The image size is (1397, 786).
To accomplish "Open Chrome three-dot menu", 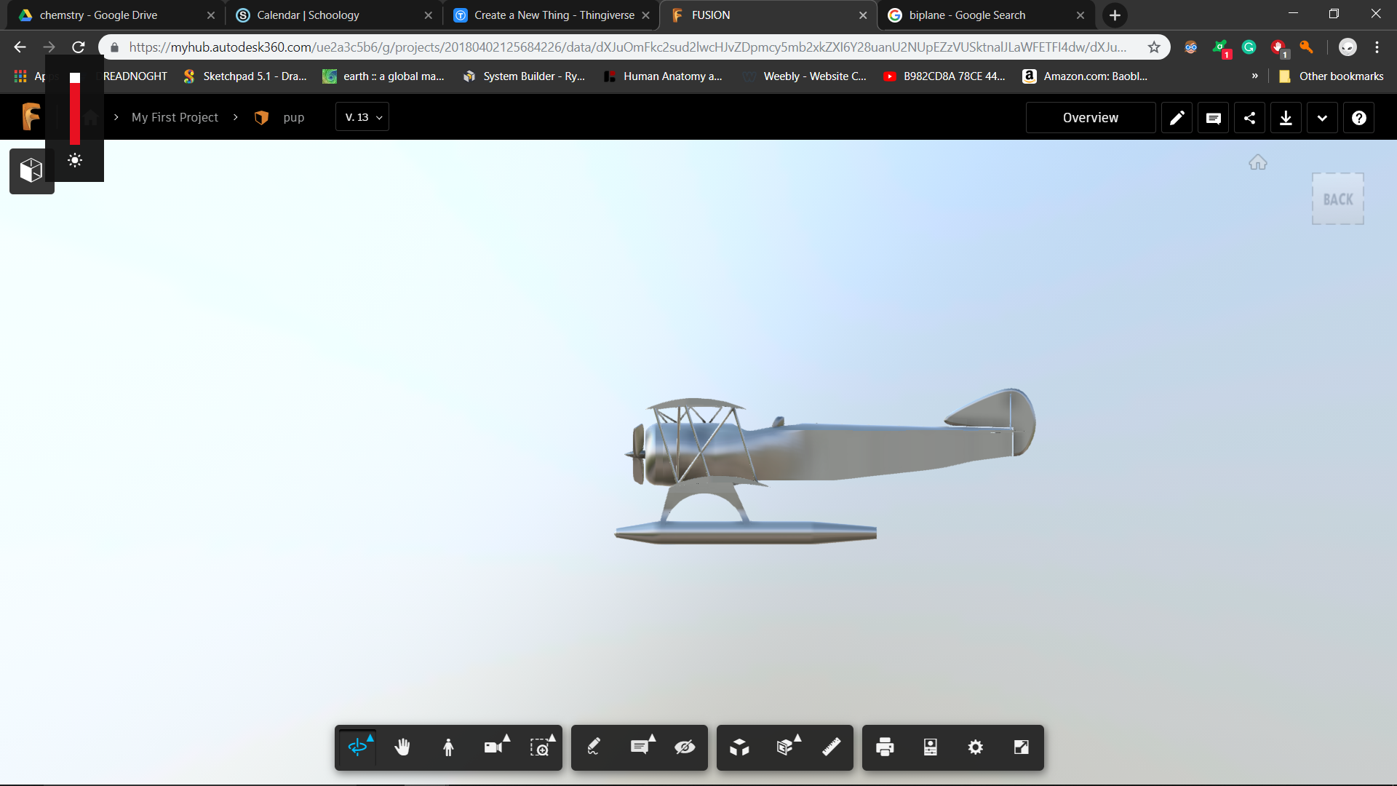I will (1377, 47).
